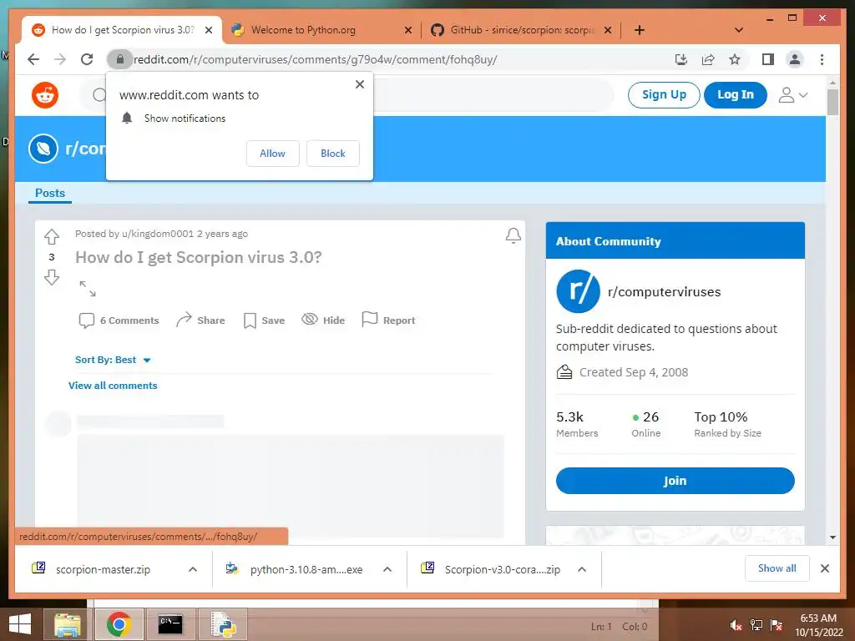
Task: Click View all comments link
Action: pos(113,386)
